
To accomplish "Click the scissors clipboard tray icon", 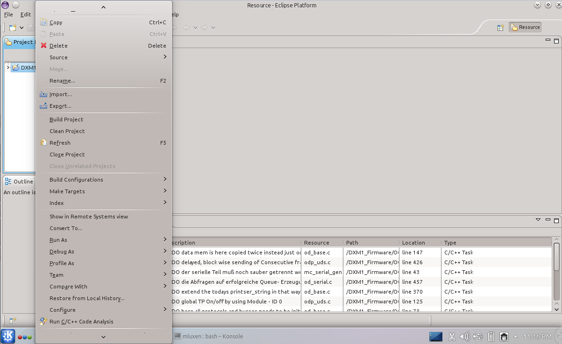I will [452, 336].
